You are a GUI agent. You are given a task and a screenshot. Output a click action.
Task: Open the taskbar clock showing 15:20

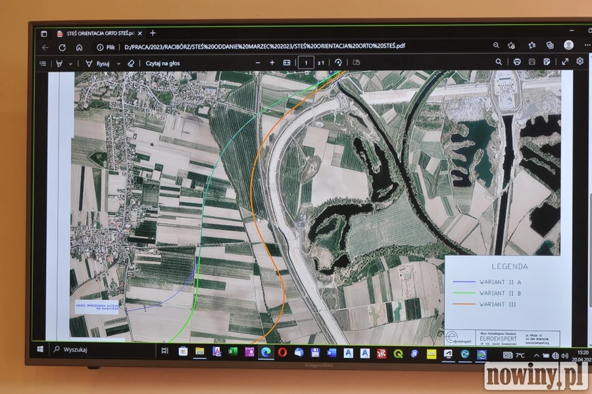(581, 355)
